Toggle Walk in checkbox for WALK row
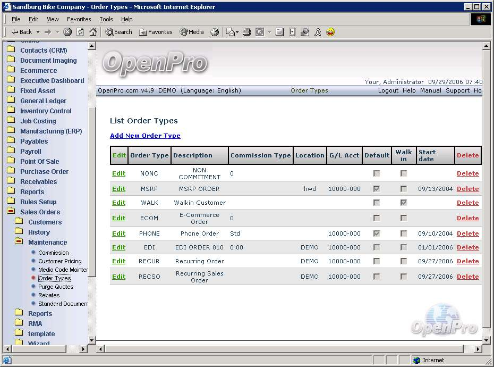 404,203
